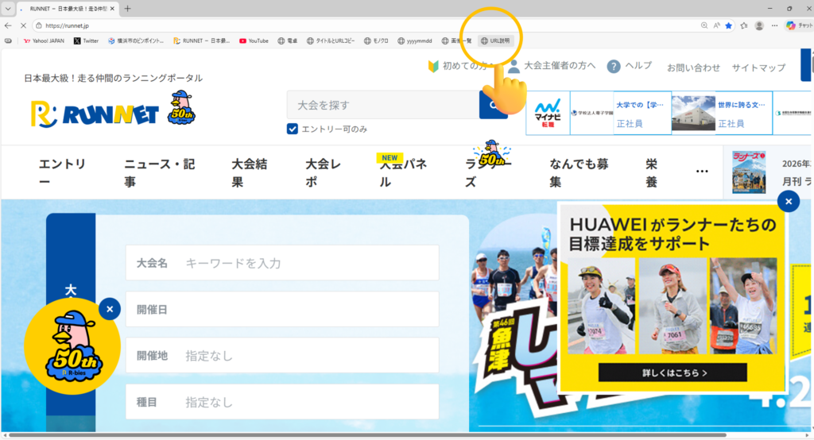Image resolution: width=814 pixels, height=440 pixels.
Task: Open the YouTube bookmark
Action: coord(254,41)
